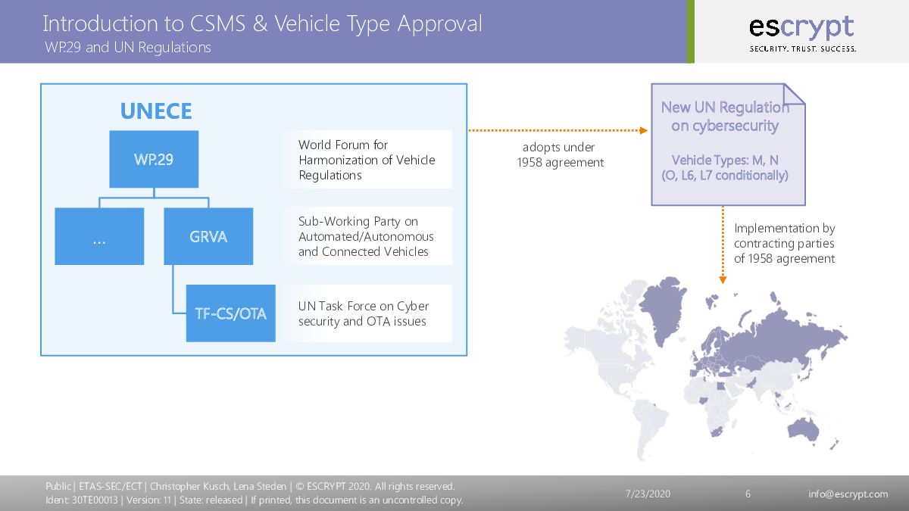Click the subtitle 'WP.29 and UN Regulations'
This screenshot has height=511, width=909.
tap(128, 48)
